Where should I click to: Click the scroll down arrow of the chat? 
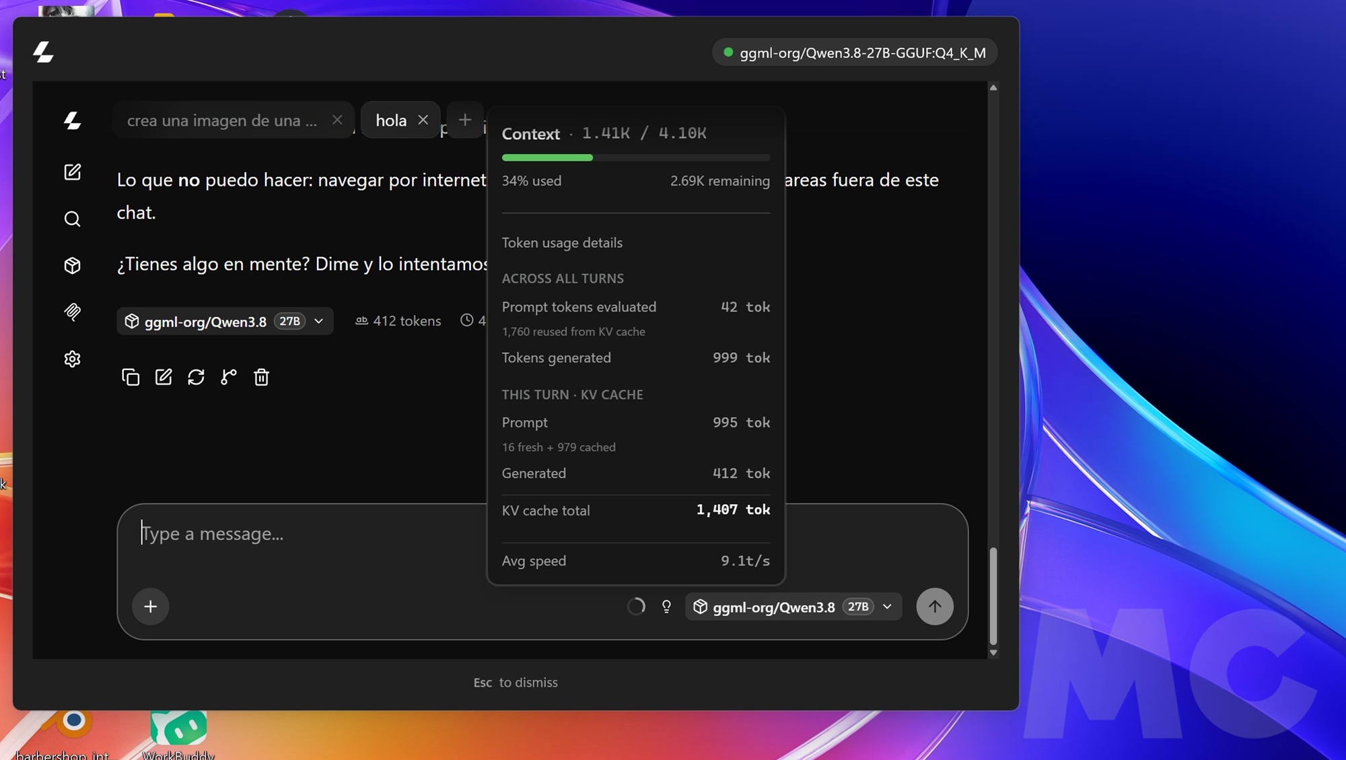[993, 652]
